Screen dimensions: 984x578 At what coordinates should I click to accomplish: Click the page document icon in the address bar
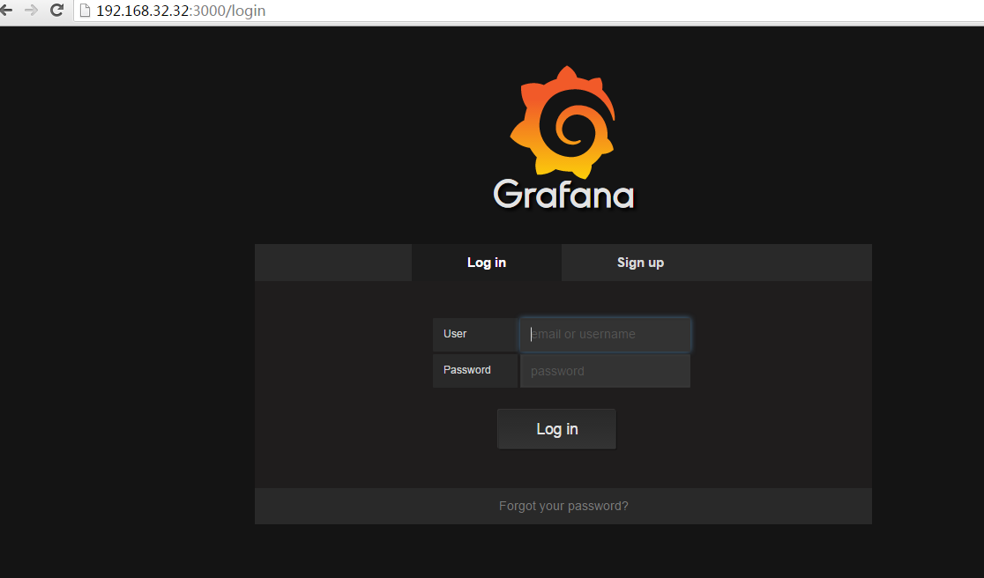coord(84,11)
